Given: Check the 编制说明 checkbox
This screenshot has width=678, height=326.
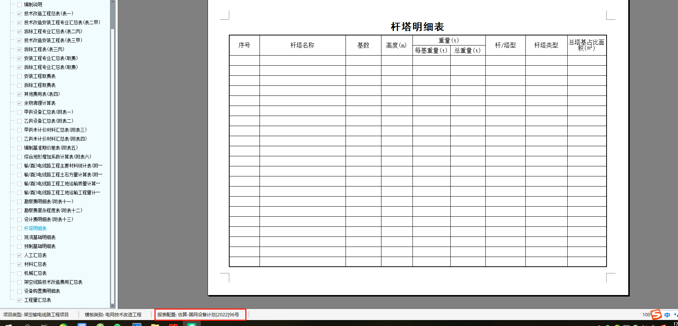Looking at the screenshot, I should (x=19, y=5).
